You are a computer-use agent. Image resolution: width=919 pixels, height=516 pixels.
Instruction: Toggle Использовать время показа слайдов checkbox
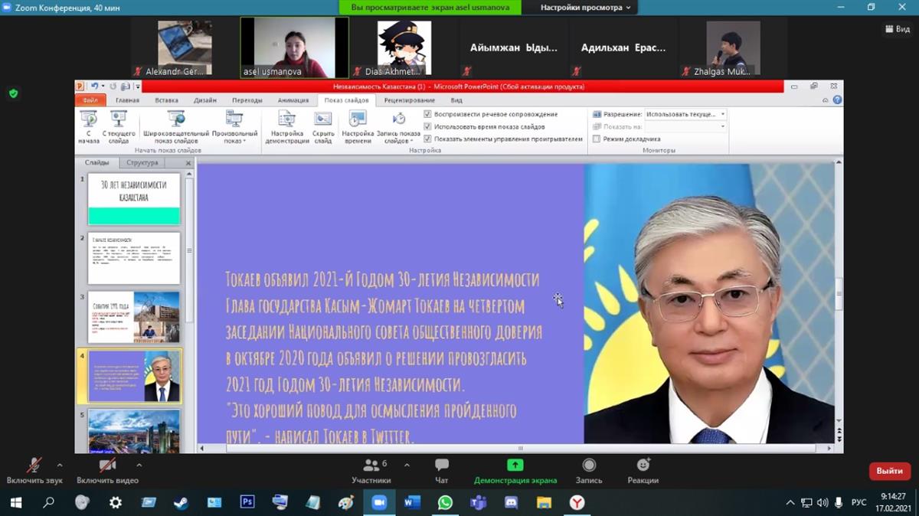(x=428, y=126)
